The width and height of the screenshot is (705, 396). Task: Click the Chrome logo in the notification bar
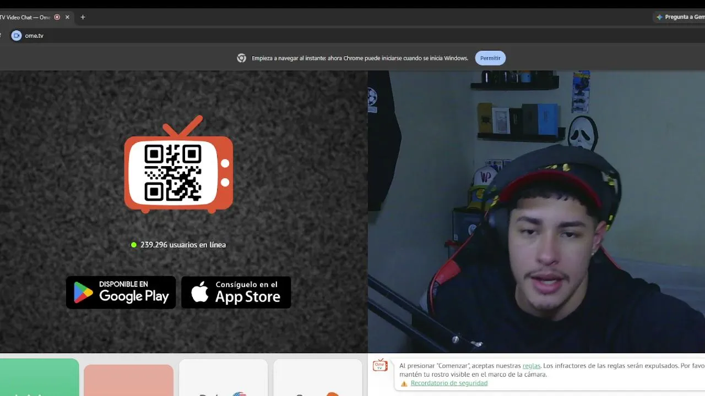[x=241, y=58]
